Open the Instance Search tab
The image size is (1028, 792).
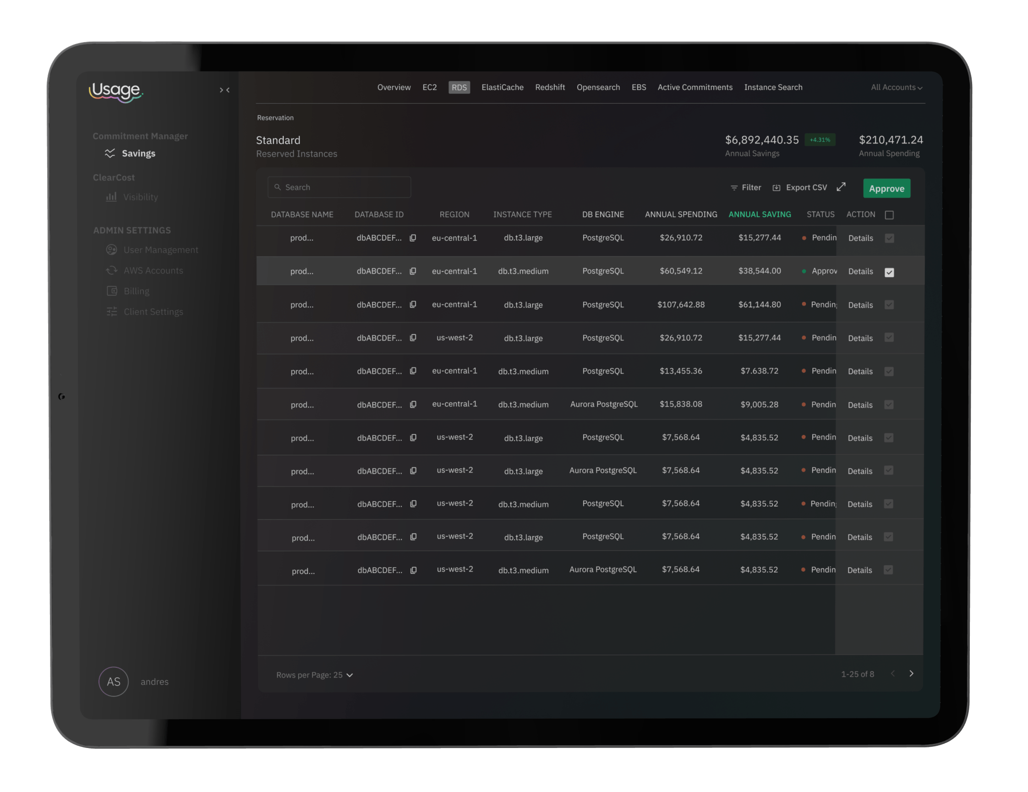773,87
